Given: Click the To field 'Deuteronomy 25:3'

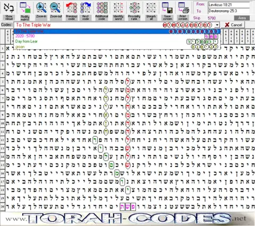Looking at the screenshot, I should coord(229,11).
